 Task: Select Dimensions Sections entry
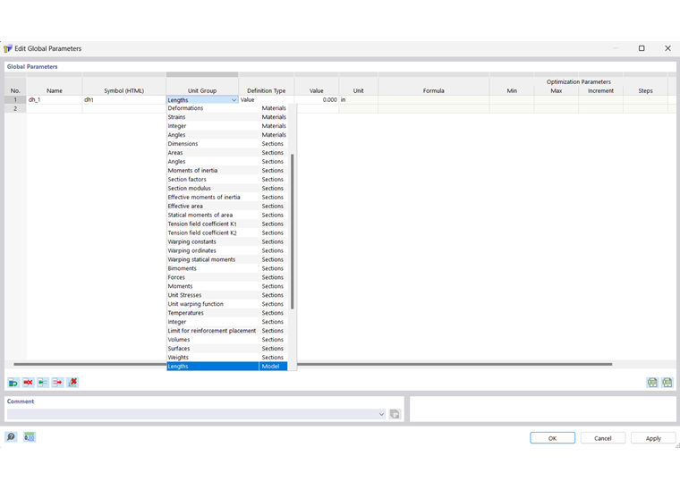[226, 144]
